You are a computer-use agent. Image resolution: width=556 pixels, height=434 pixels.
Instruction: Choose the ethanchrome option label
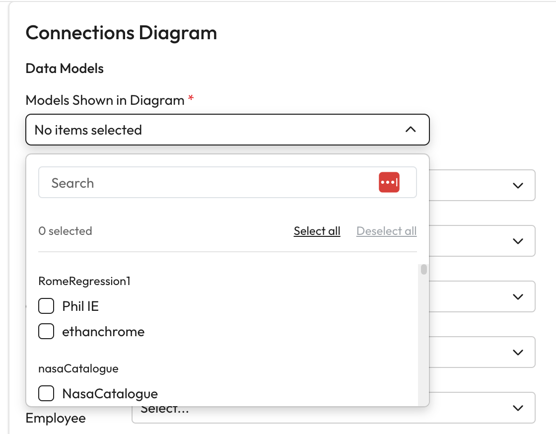[x=103, y=331]
